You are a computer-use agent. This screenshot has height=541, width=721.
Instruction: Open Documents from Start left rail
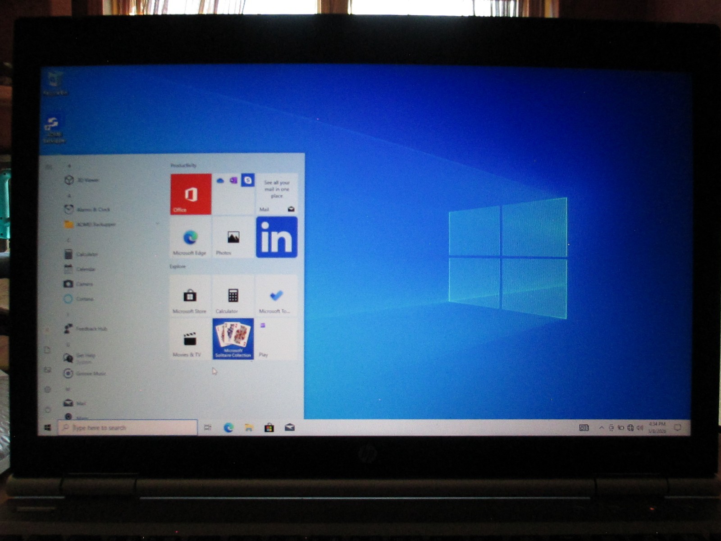click(x=47, y=350)
